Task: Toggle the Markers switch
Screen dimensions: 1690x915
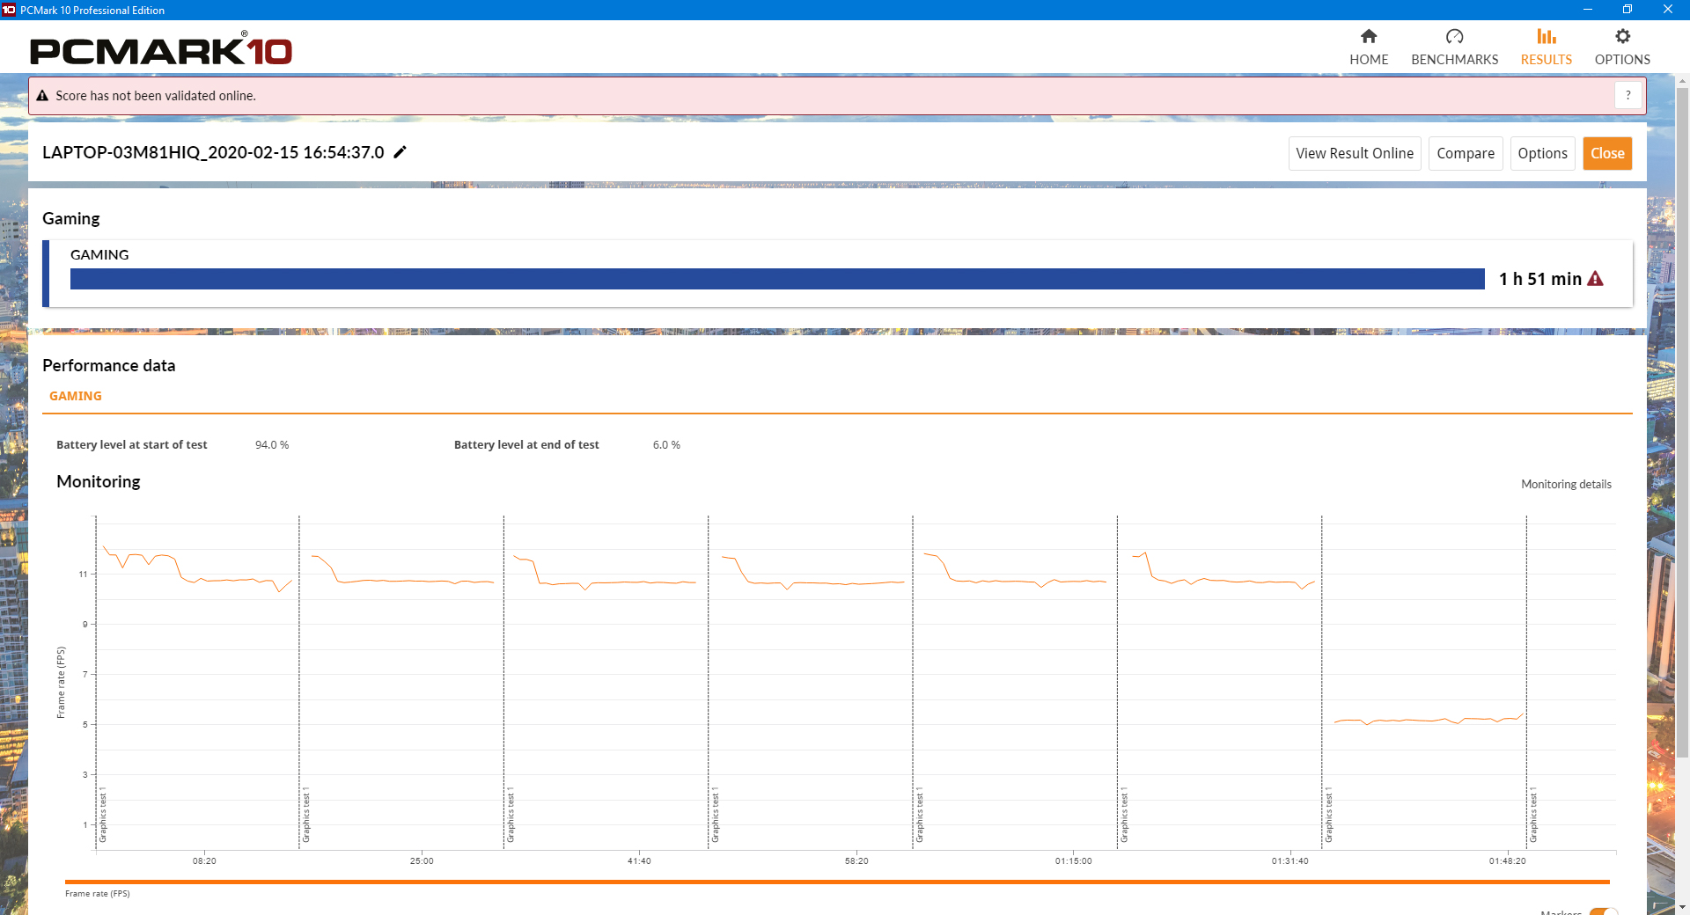Action: pyautogui.click(x=1603, y=911)
